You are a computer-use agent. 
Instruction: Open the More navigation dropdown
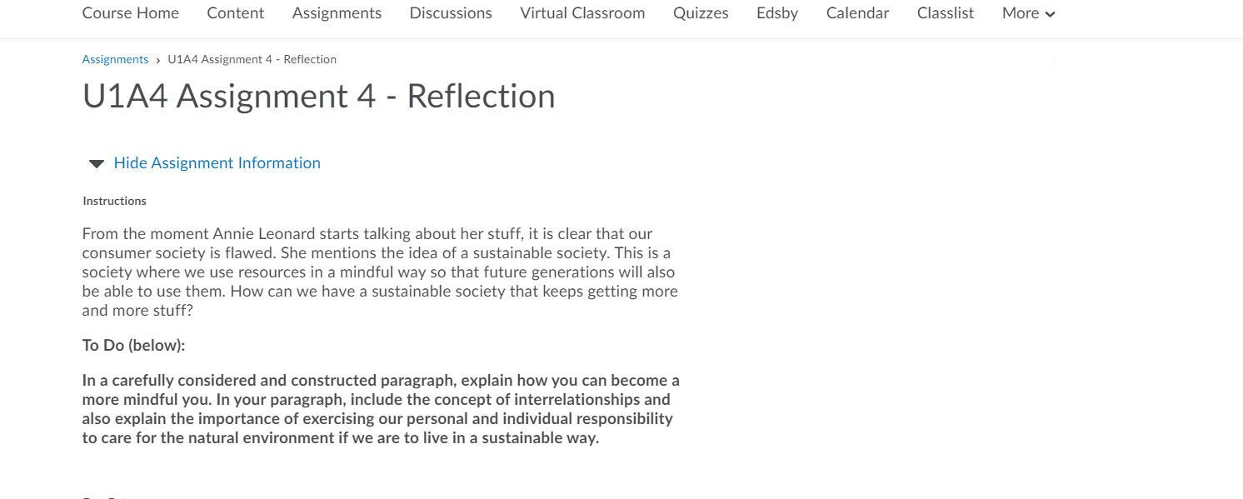tap(1028, 13)
